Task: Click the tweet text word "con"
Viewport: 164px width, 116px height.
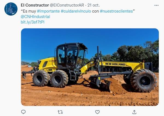Action: click(x=95, y=11)
